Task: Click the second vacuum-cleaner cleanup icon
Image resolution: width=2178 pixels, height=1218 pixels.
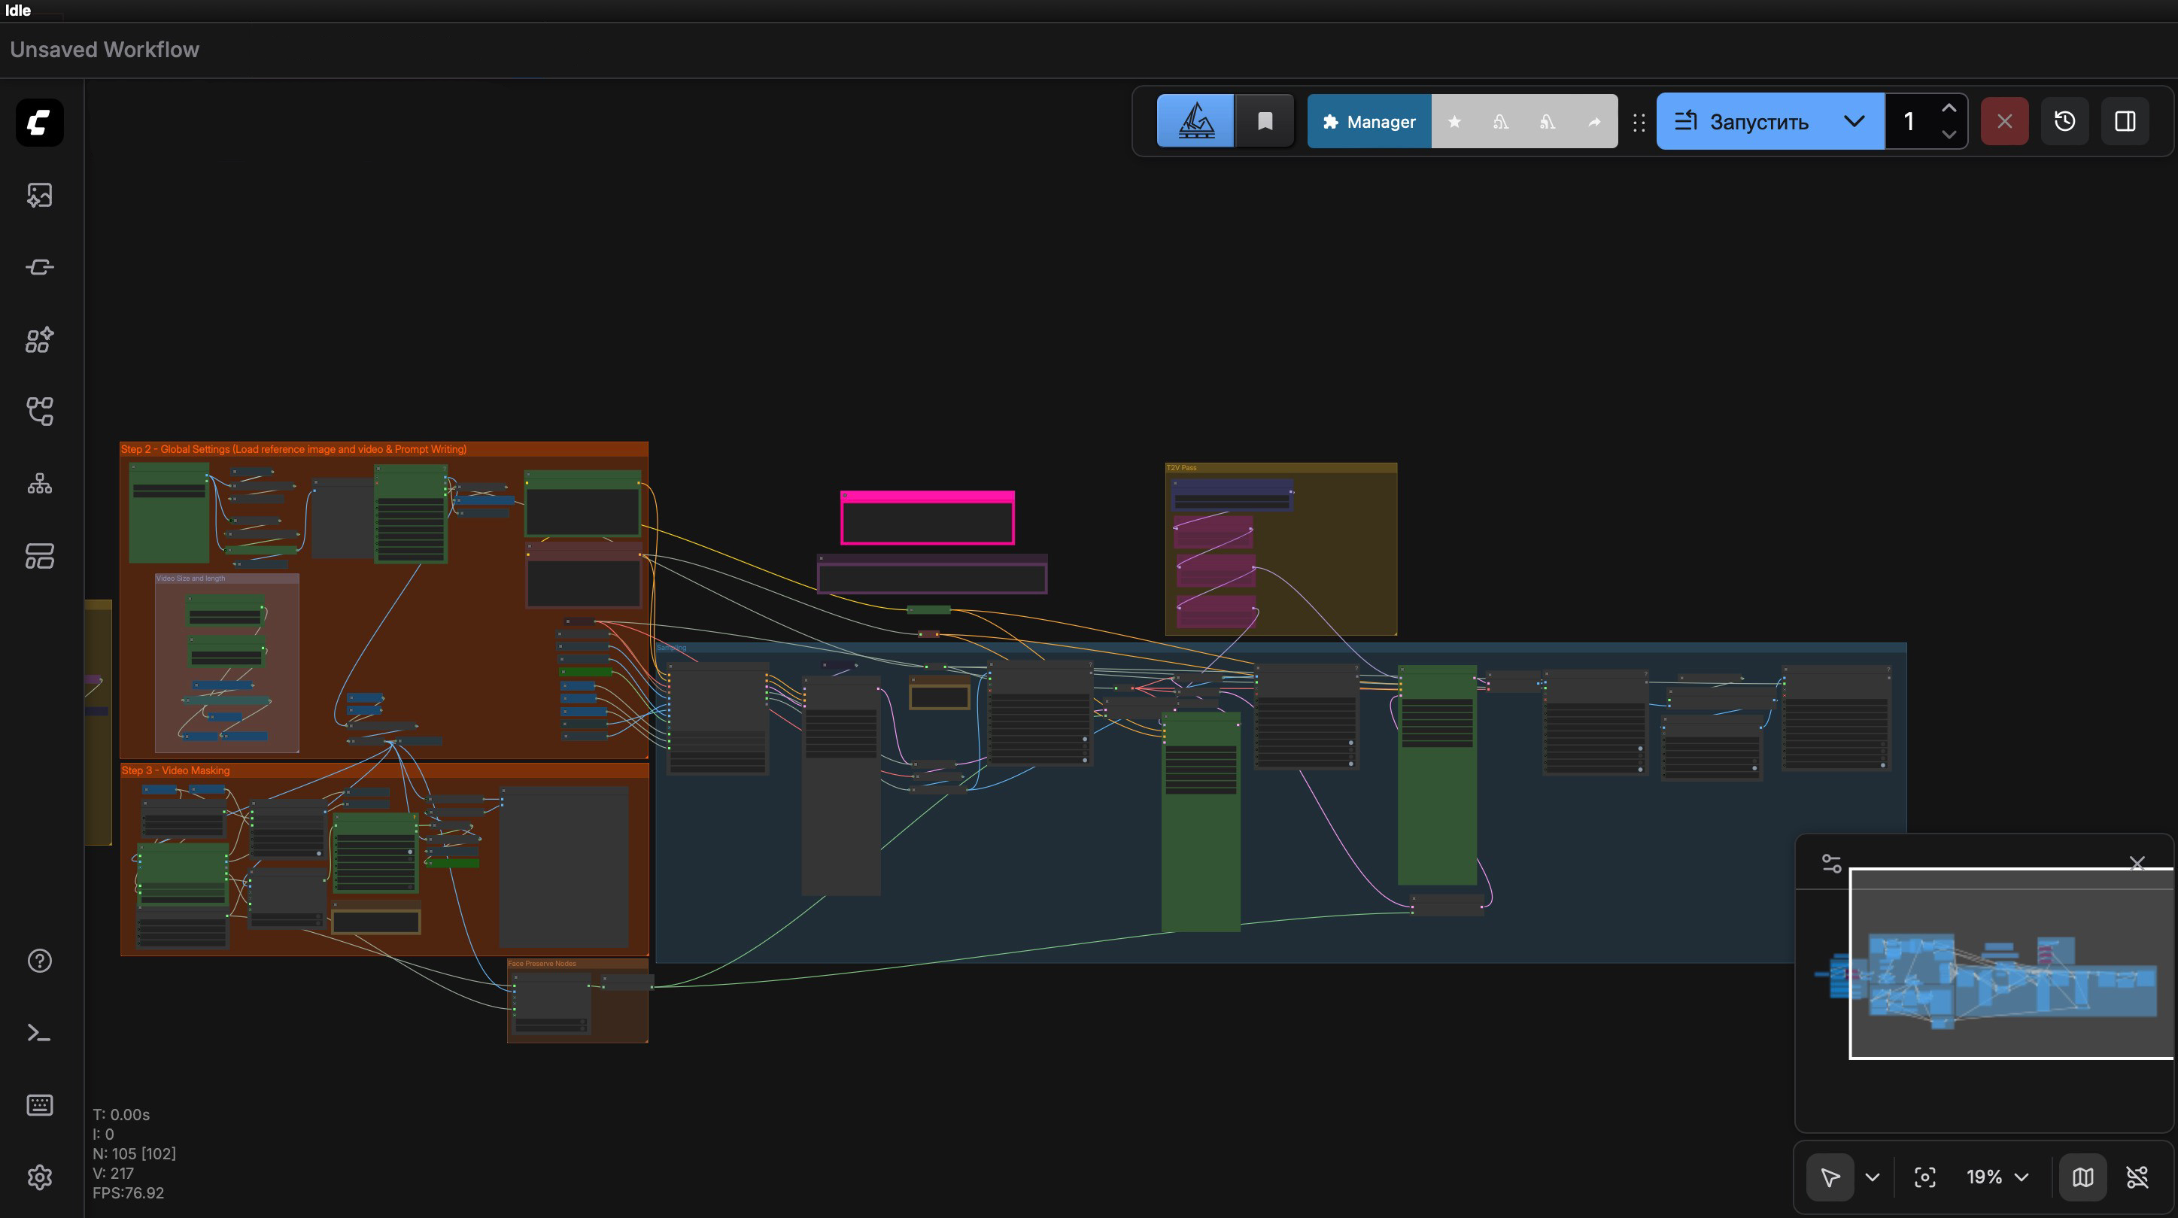Action: click(1548, 122)
